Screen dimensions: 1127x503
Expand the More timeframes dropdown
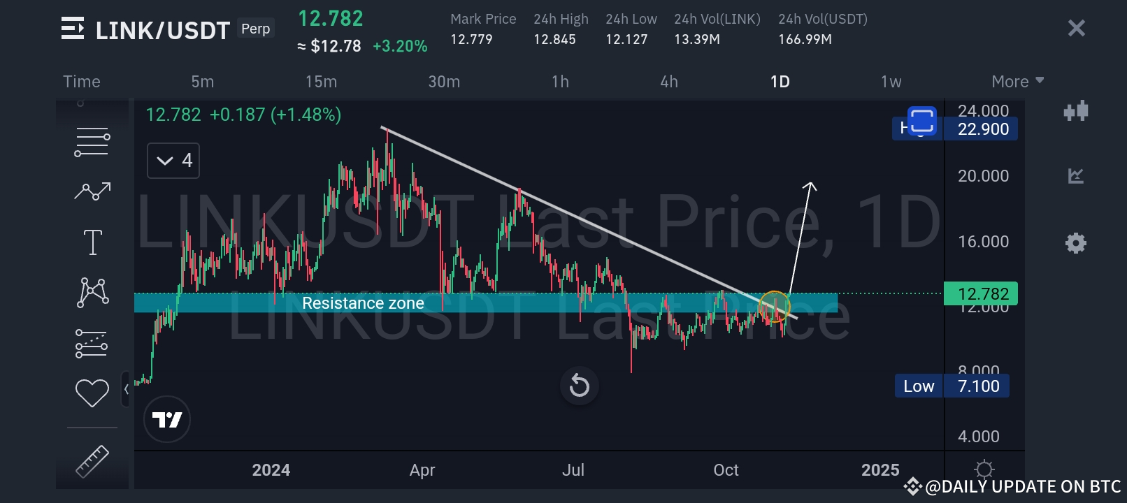click(x=1017, y=82)
